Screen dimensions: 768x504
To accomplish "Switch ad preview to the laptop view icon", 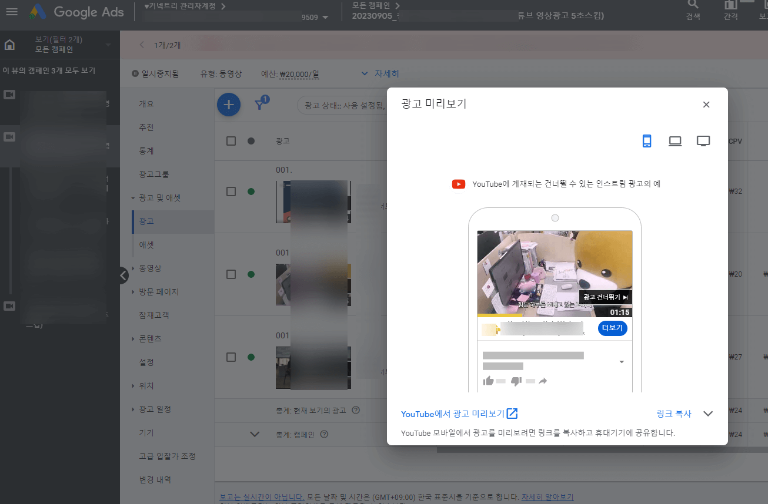I will [675, 141].
